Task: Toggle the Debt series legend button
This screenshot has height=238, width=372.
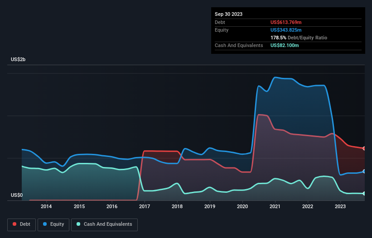Action: click(x=22, y=224)
